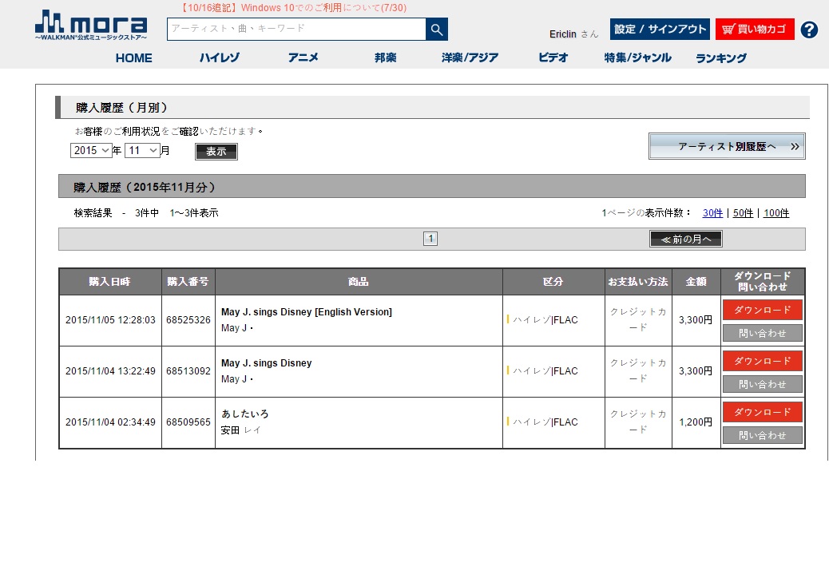
Task: Focus the artist/keyword search field
Action: pos(296,29)
